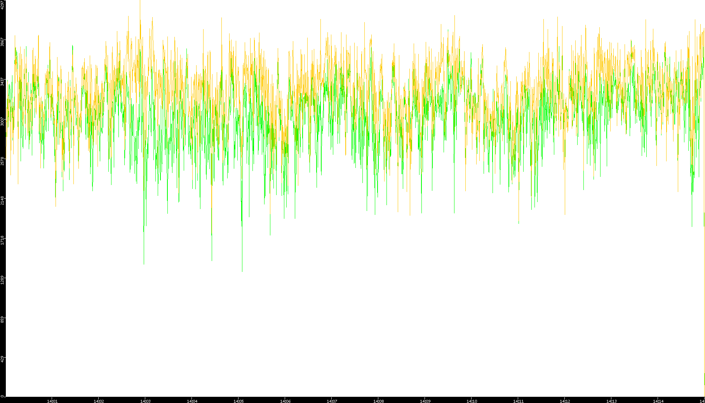Image resolution: width=705 pixels, height=403 pixels.
Task: Click the 14:02 time label
Action: point(99,401)
